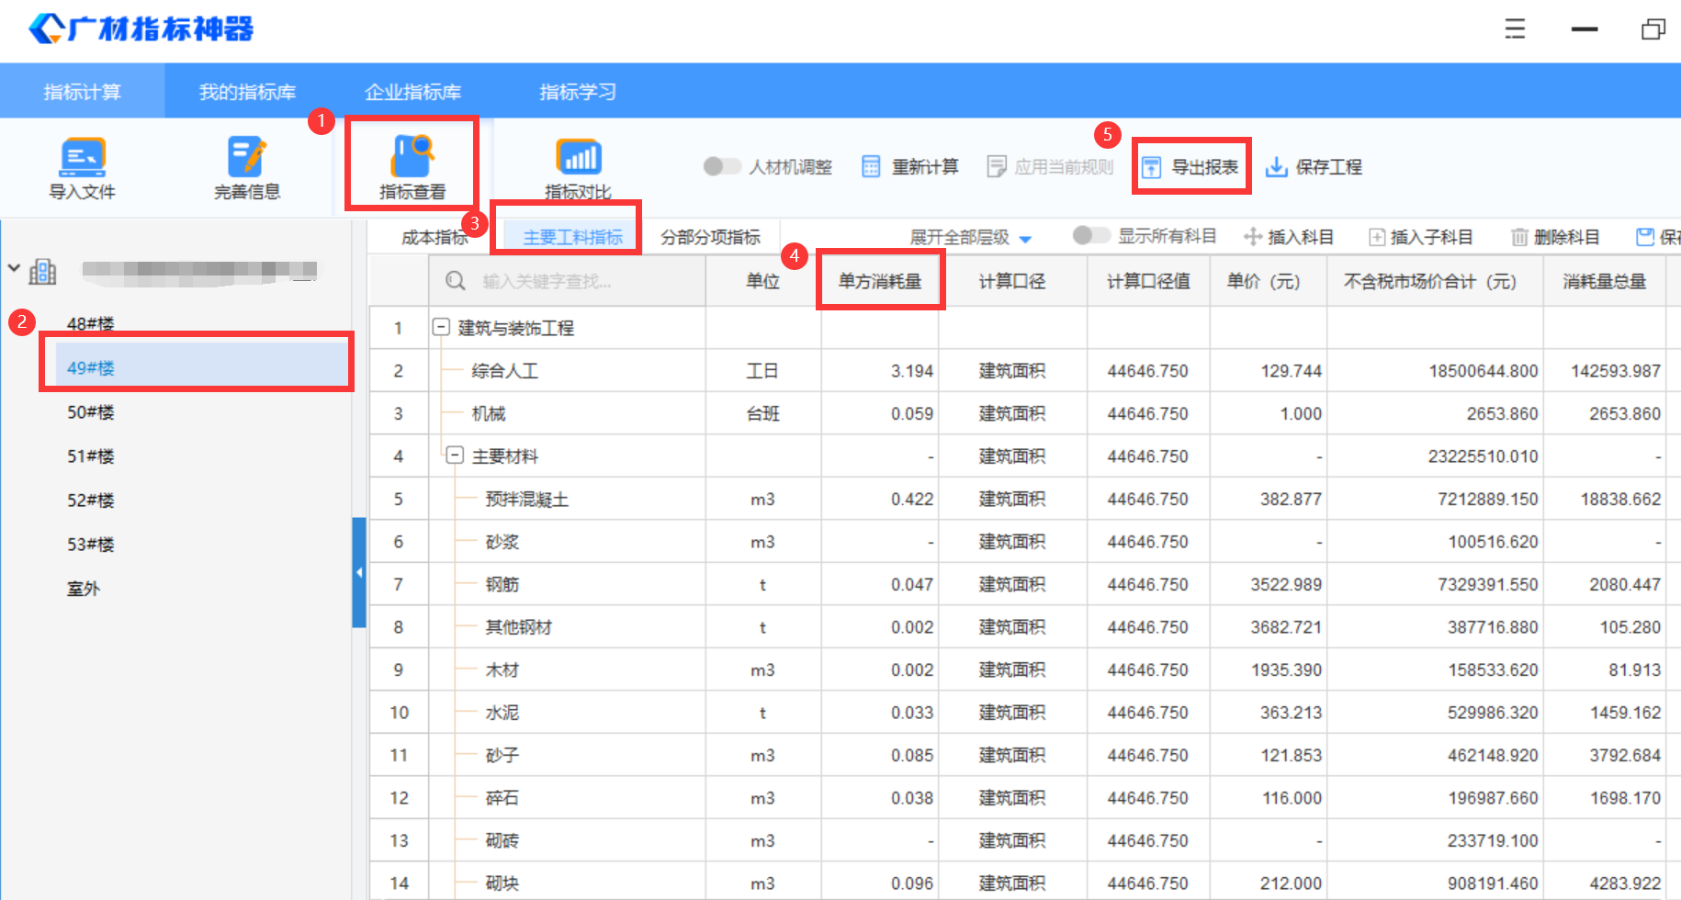This screenshot has width=1681, height=900.
Task: Select 50#楼 in the tree
Action: 91,411
